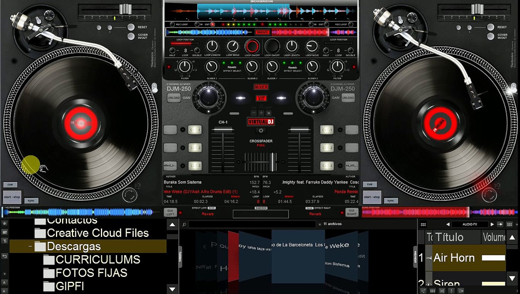Click the red SAND BOX button
This screenshot has height=294, width=520.
point(261,98)
